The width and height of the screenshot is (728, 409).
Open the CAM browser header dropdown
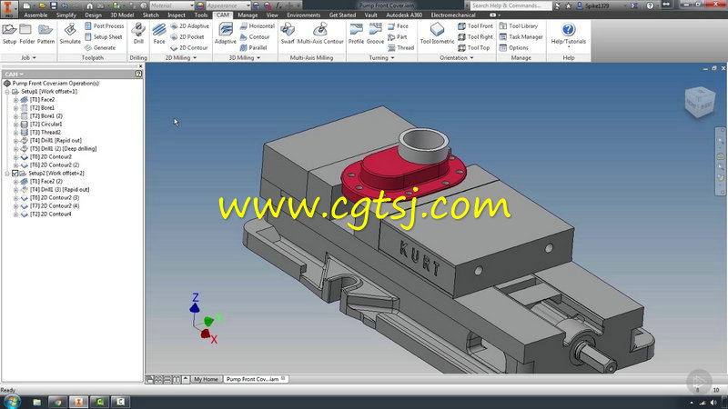point(14,75)
